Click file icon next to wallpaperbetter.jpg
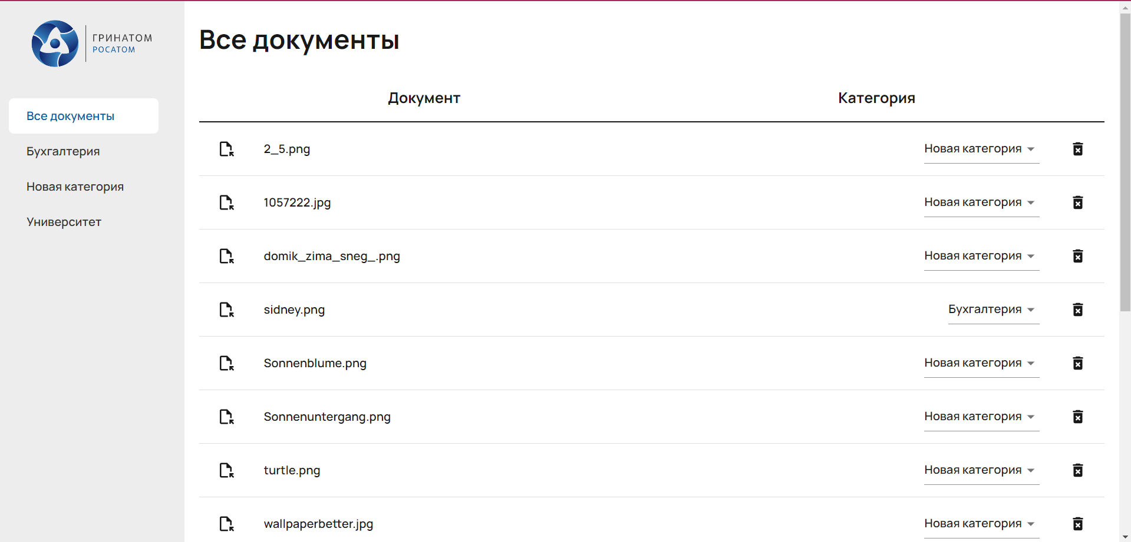The image size is (1131, 542). (226, 524)
